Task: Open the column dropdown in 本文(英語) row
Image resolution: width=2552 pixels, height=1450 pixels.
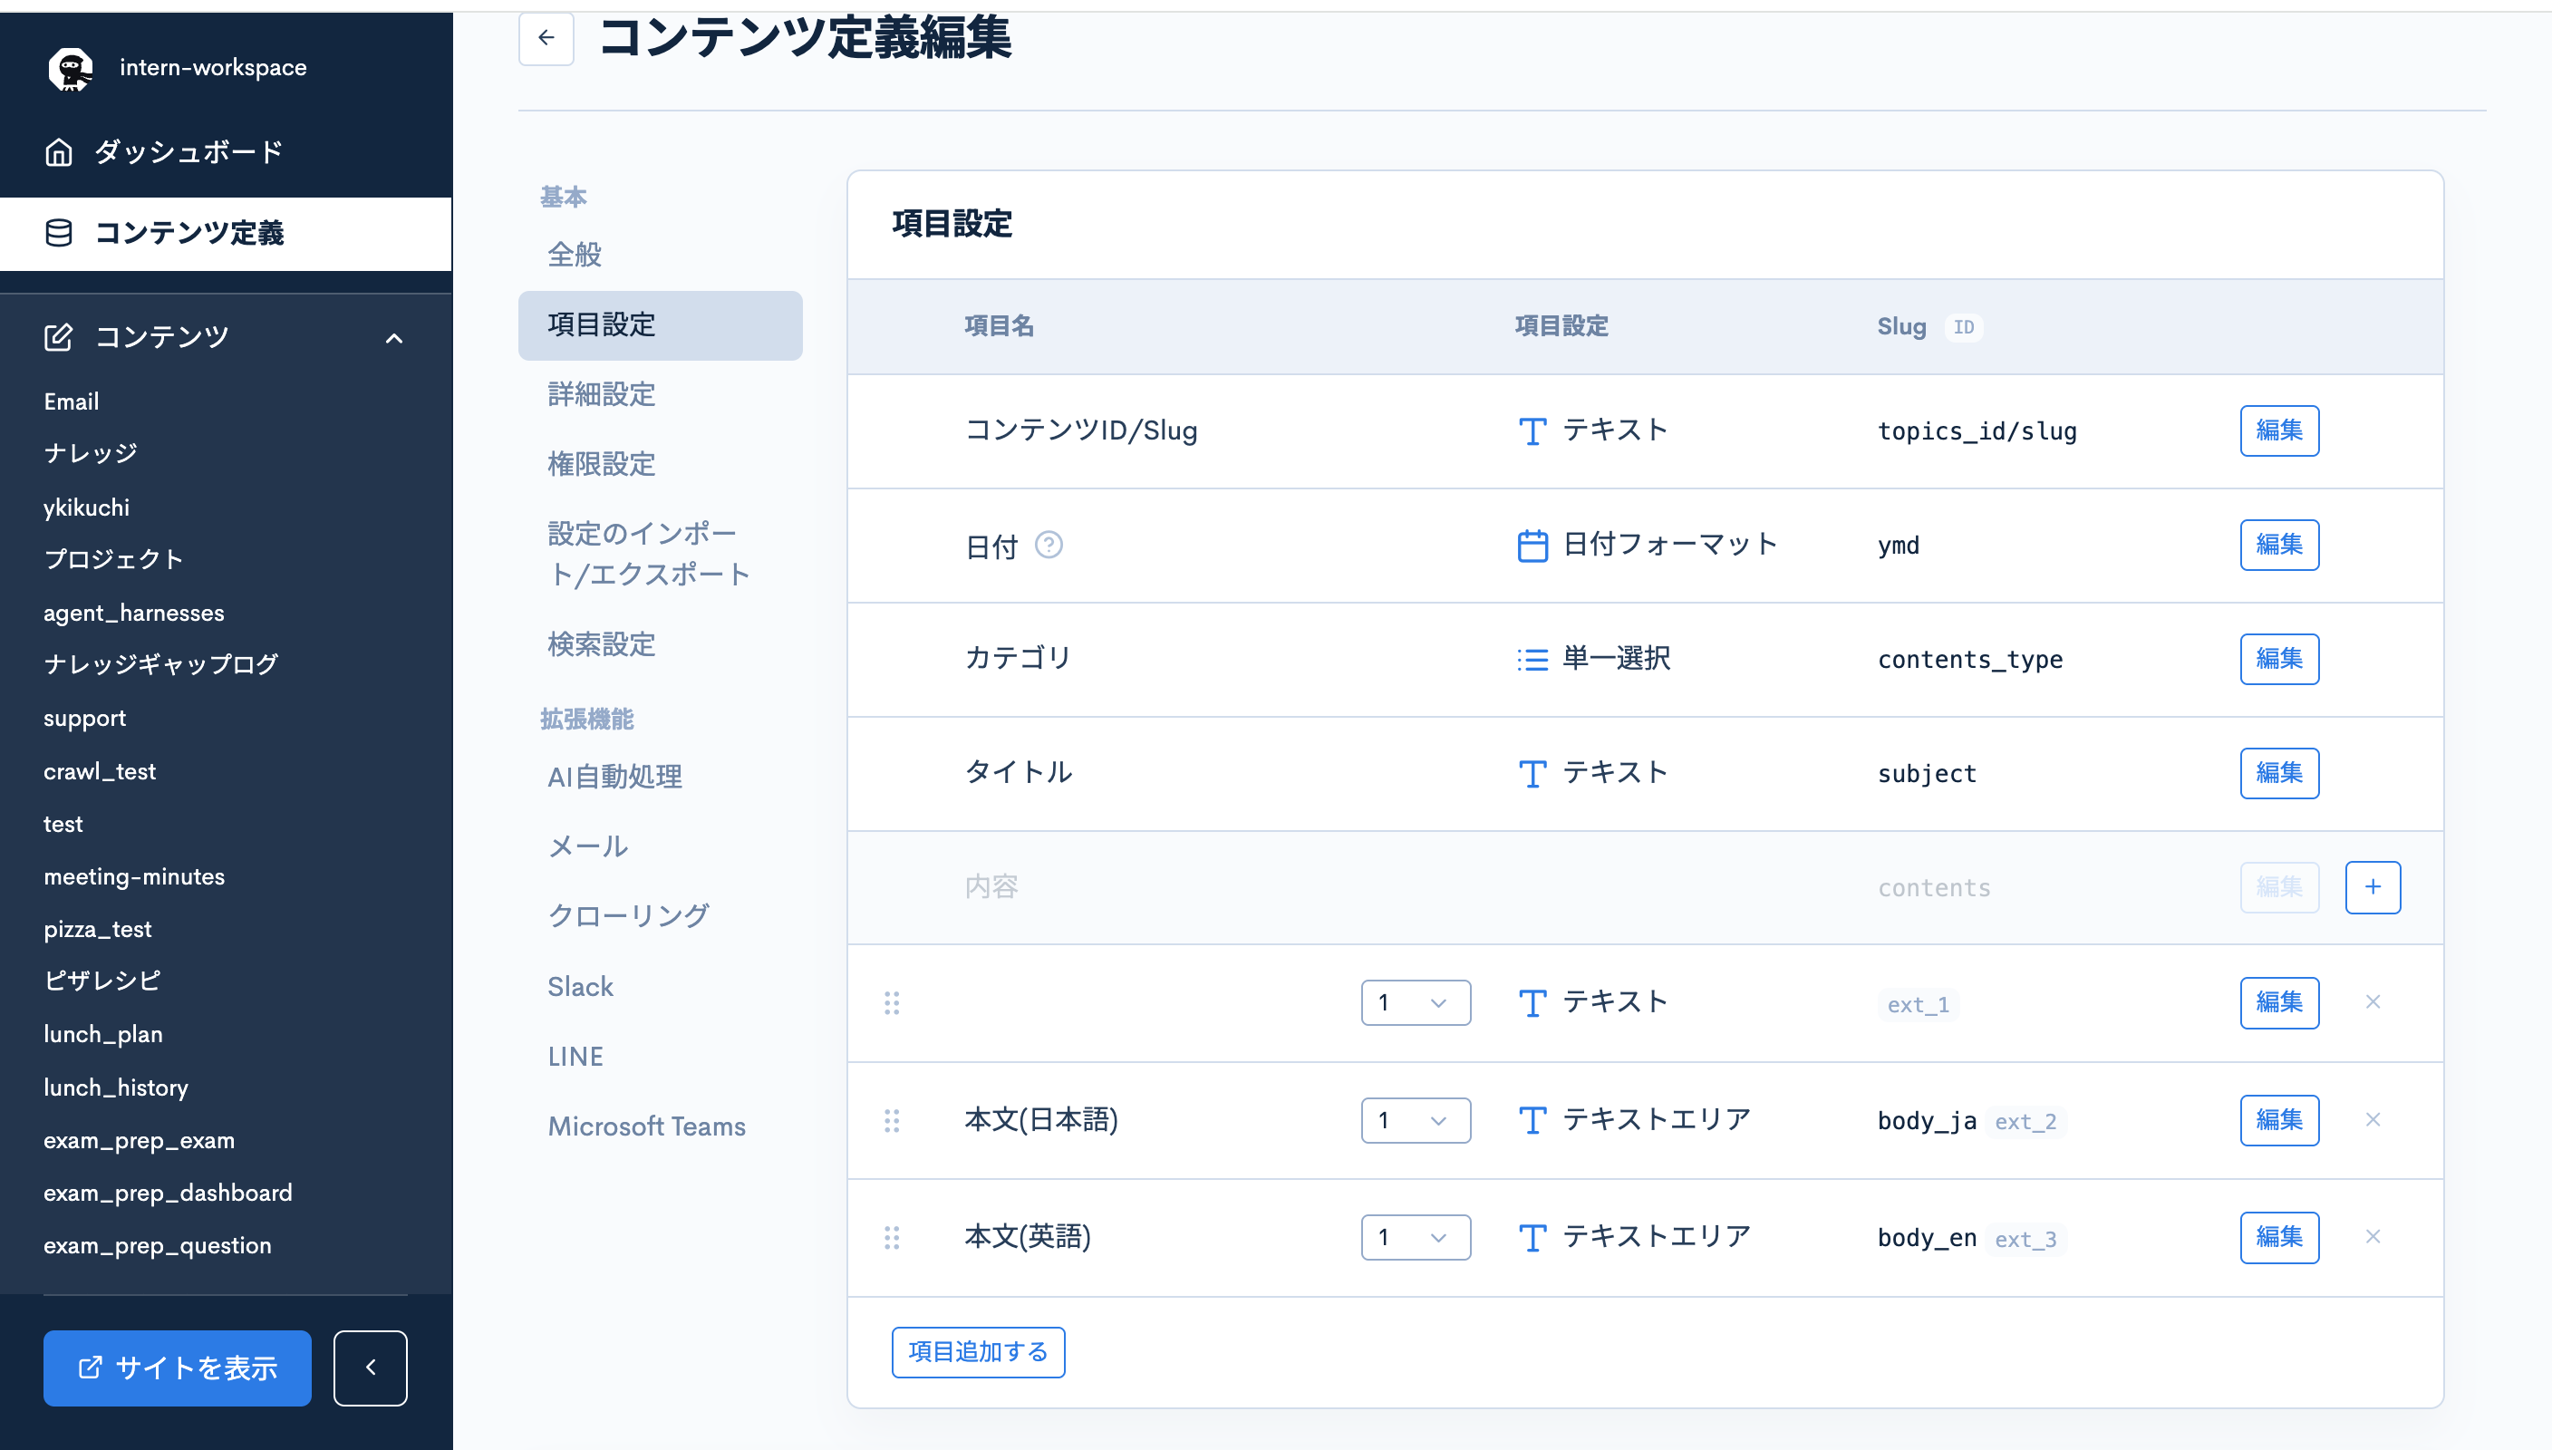Action: tap(1415, 1237)
